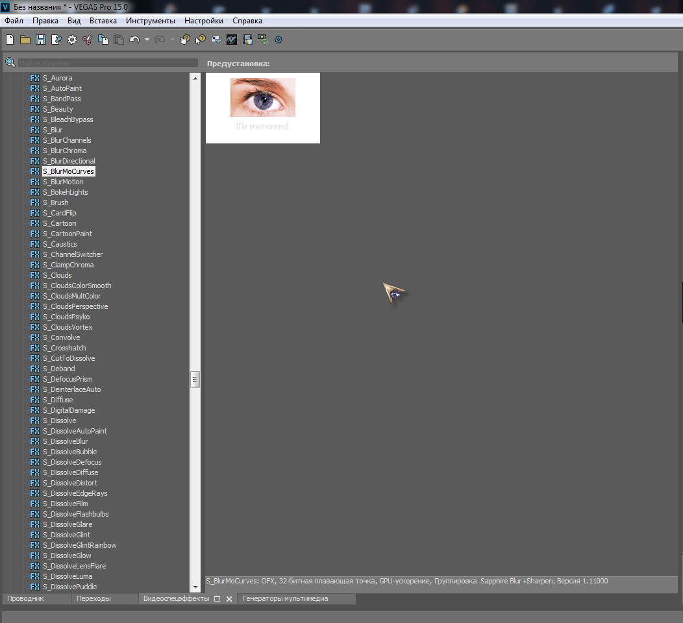Undock the Видеоспецэффекты panel using the square button
Screen dimensions: 683x623
point(217,599)
